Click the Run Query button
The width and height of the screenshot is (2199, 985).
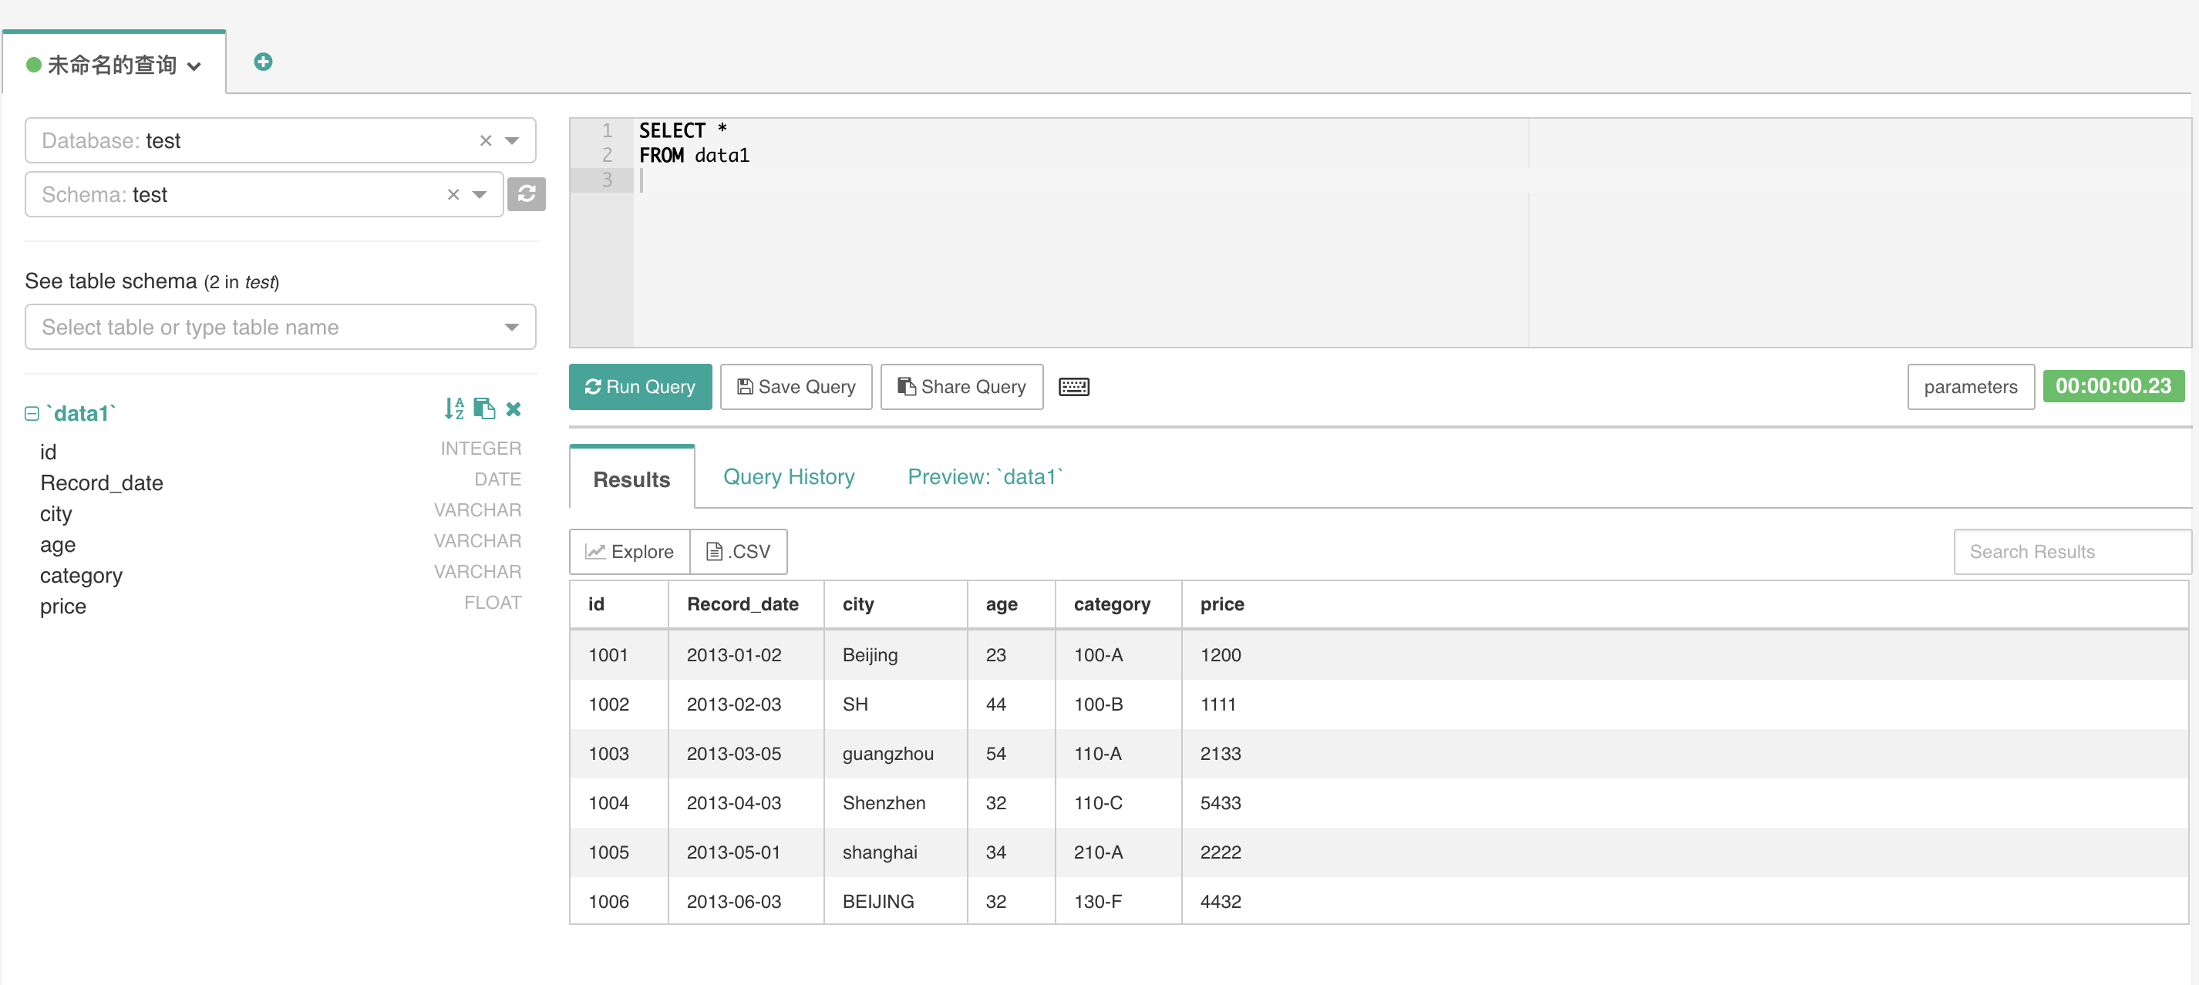pyautogui.click(x=640, y=387)
